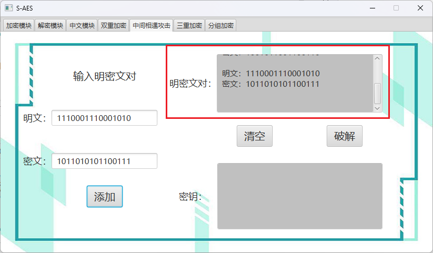The height and width of the screenshot is (253, 433).
Task: Go to the 双重加密 tab
Action: 114,26
